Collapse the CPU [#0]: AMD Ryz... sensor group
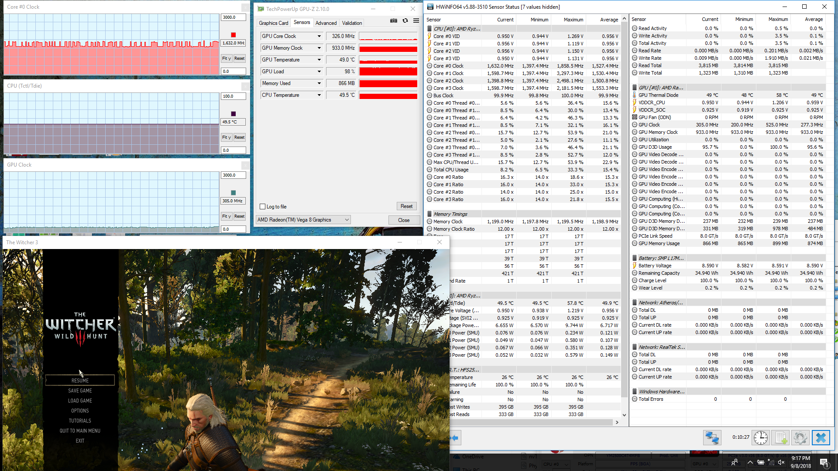This screenshot has width=838, height=471. pos(457,29)
